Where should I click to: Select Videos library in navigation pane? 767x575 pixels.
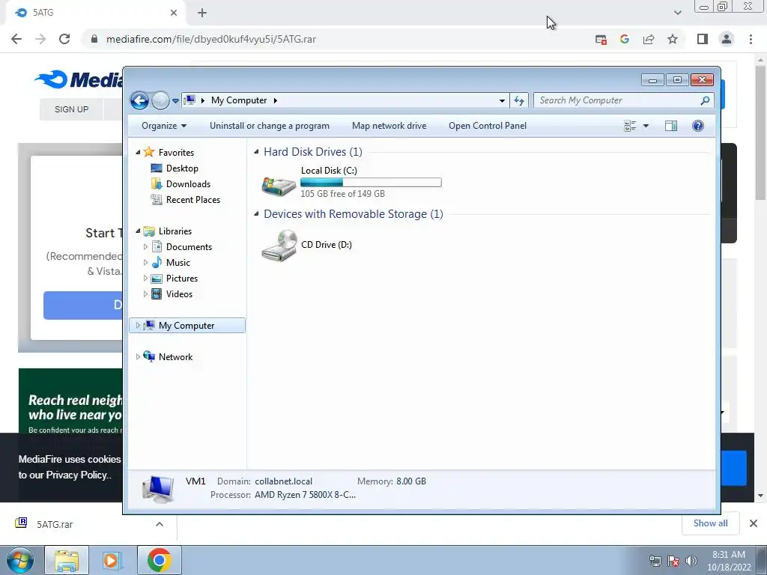pos(179,293)
